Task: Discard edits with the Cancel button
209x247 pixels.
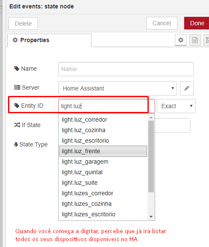Action: coord(162,23)
